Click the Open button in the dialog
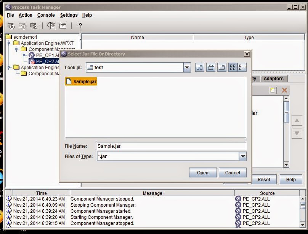 pos(203,172)
